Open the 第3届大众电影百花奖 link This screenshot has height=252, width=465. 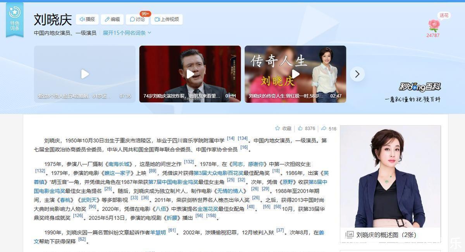coord(218,173)
